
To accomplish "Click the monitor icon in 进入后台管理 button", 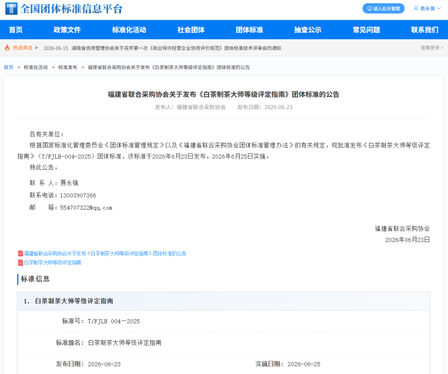I will (x=370, y=9).
